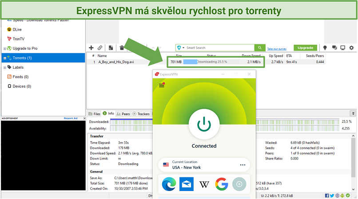Click the Facebook icon in status bar

(327, 195)
